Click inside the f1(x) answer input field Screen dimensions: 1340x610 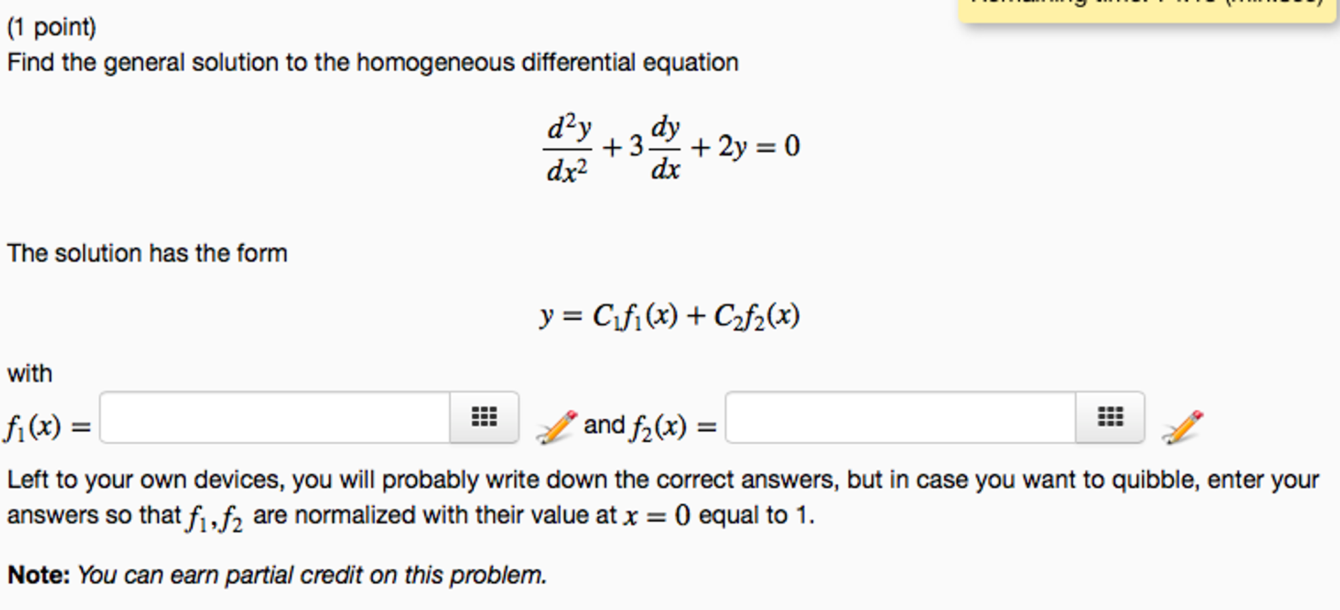point(275,417)
